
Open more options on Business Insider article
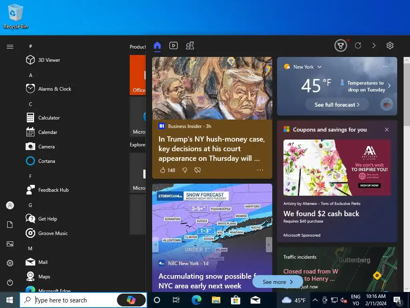point(260,170)
